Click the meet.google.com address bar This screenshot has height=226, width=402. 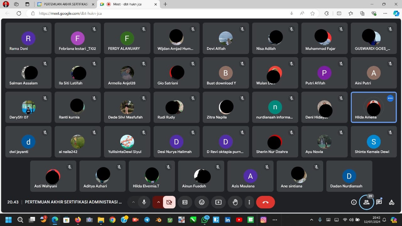[x=157, y=13]
